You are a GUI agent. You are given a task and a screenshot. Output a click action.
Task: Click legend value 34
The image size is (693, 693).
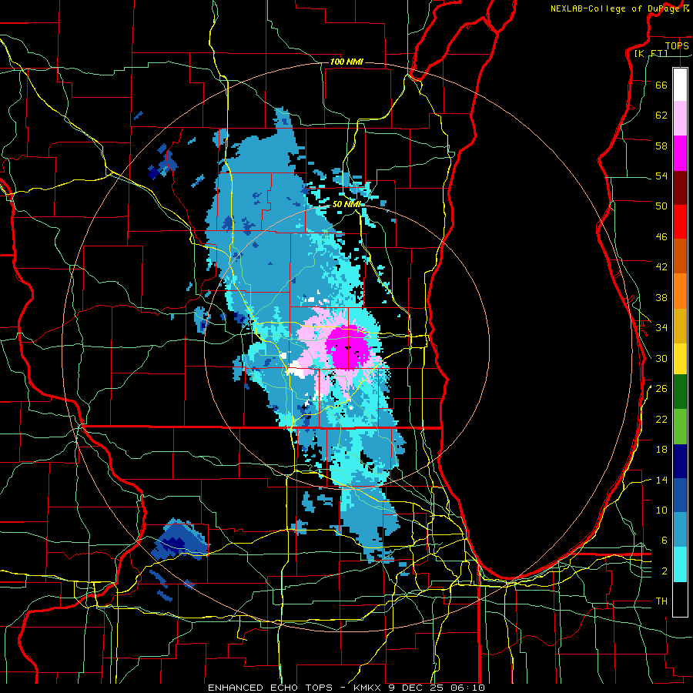661,328
